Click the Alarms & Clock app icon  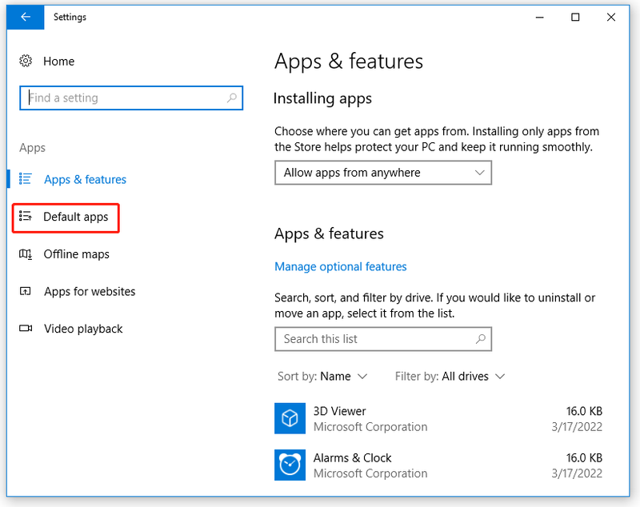(290, 465)
